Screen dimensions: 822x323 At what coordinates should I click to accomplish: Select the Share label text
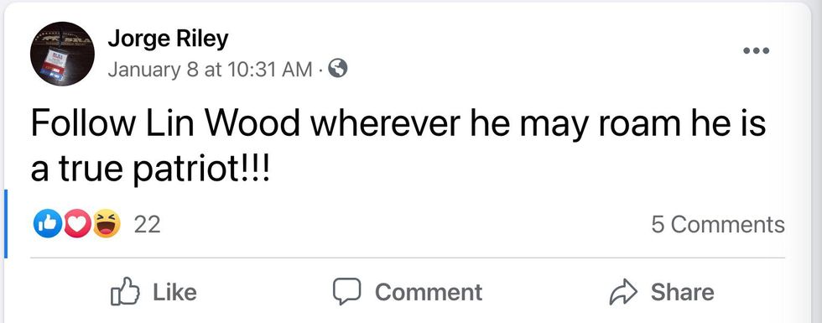(682, 292)
